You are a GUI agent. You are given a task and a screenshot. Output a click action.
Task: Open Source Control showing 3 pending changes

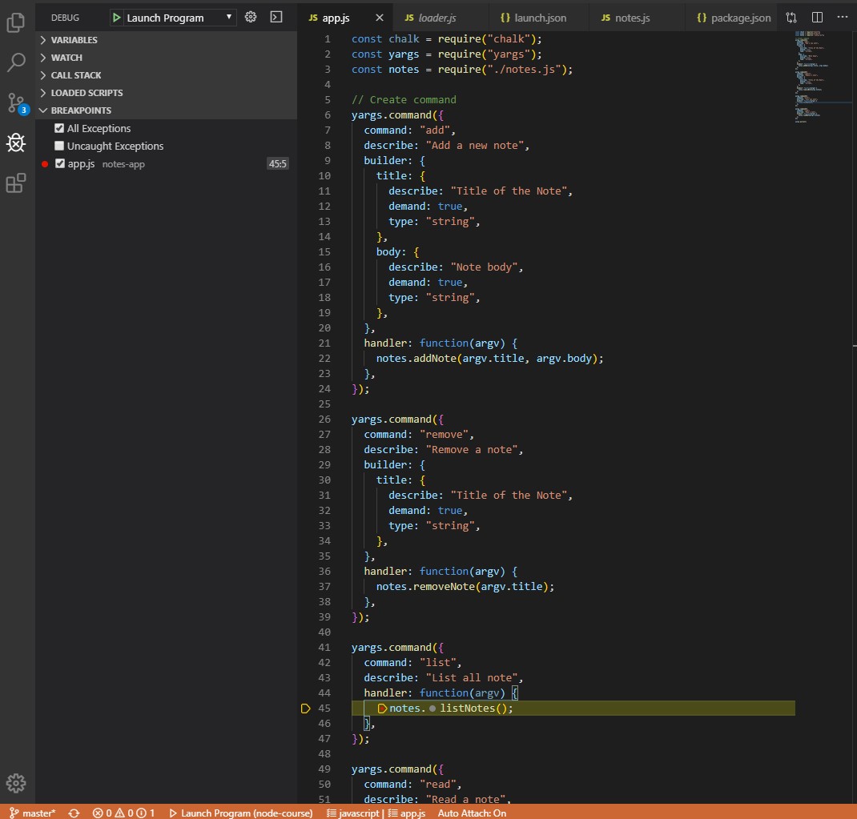pyautogui.click(x=16, y=103)
